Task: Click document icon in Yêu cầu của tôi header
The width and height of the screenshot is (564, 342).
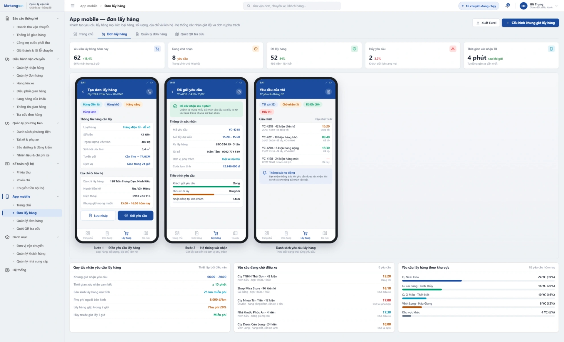Action: click(x=329, y=92)
